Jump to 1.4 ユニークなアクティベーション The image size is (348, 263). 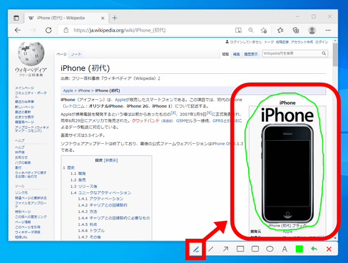point(101,193)
